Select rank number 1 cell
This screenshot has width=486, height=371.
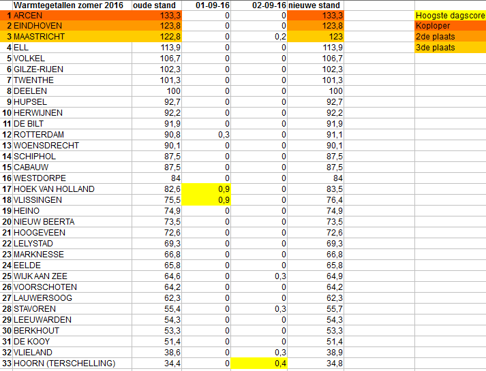click(6, 15)
